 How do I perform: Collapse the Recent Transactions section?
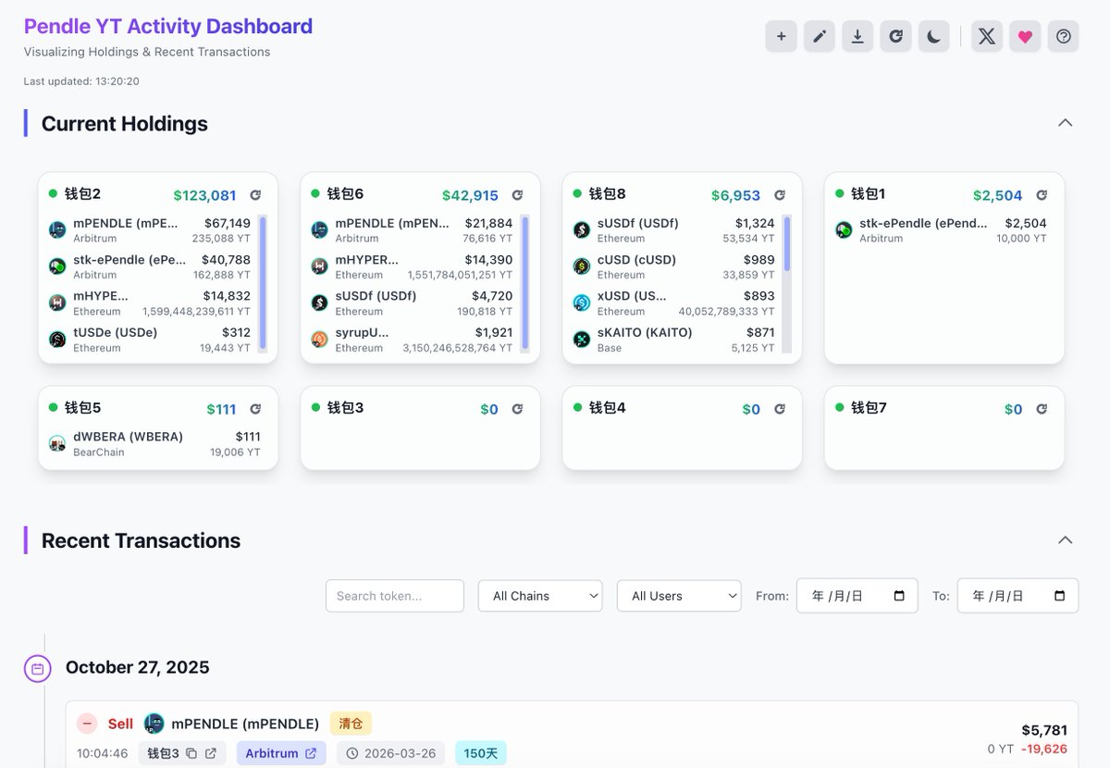[1065, 540]
